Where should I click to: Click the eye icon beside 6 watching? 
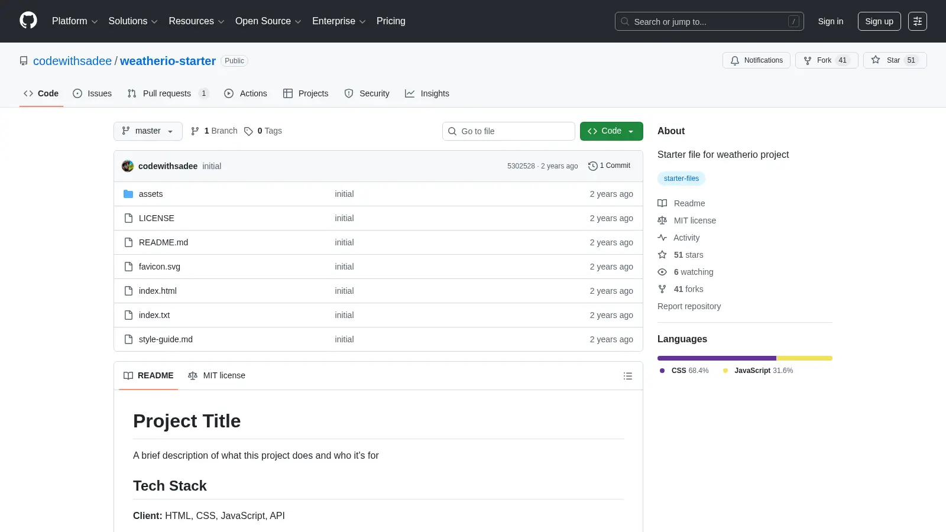click(662, 272)
